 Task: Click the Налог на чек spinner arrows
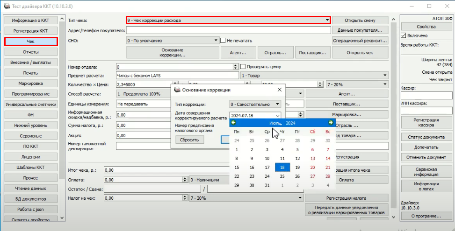point(185,198)
